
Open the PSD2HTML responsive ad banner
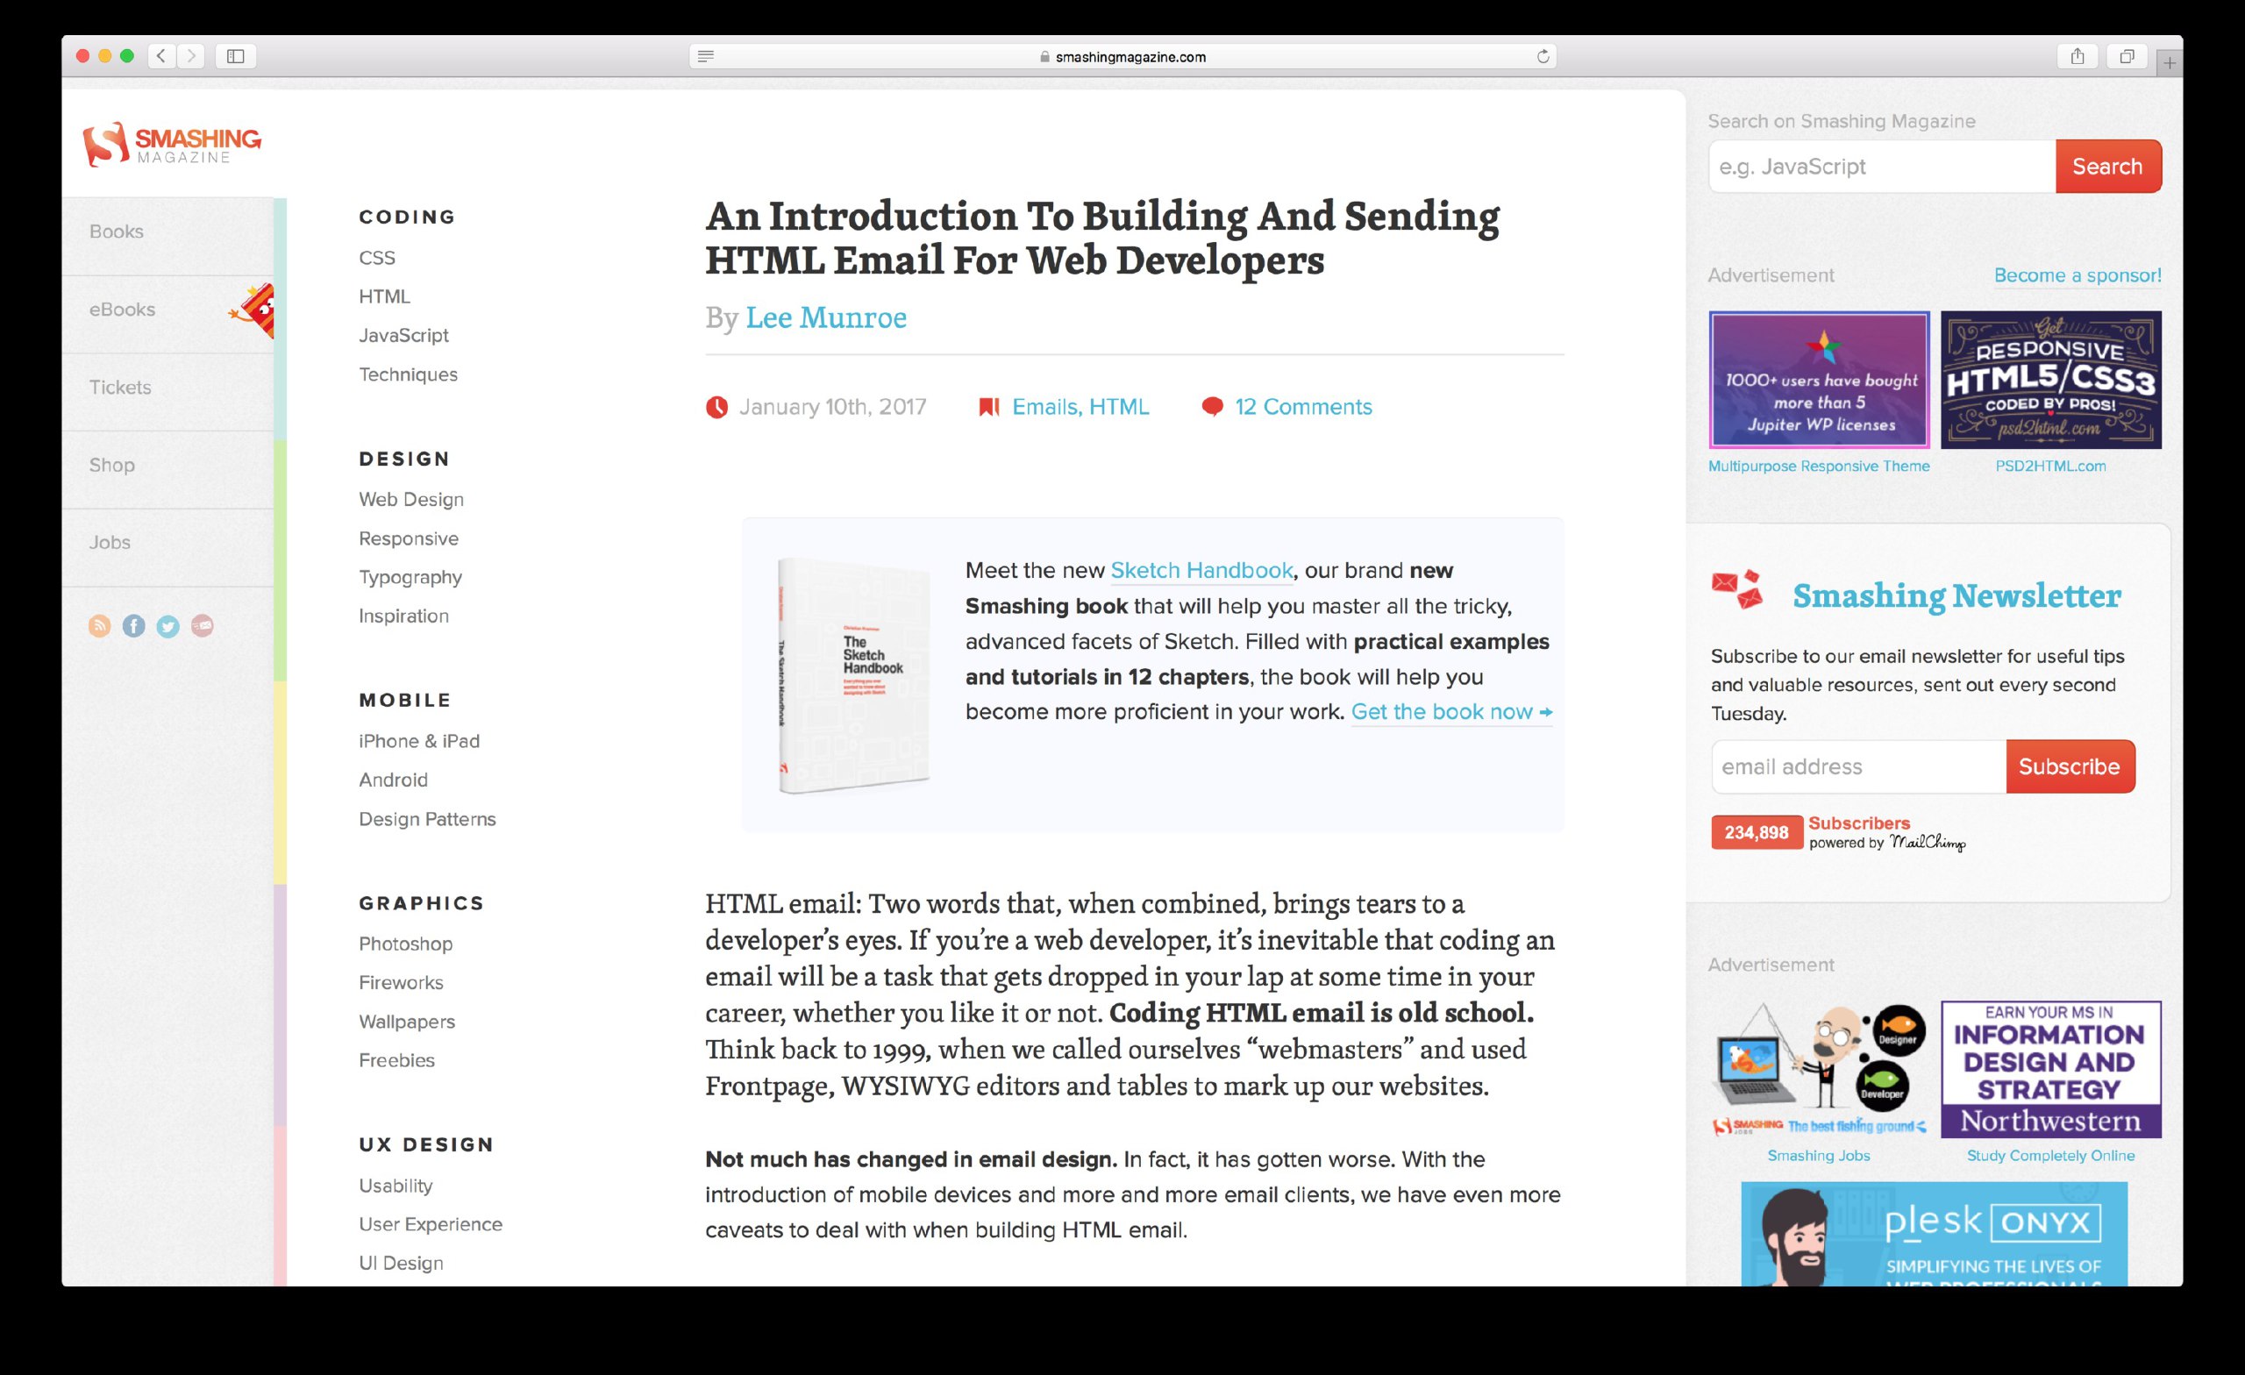pyautogui.click(x=2051, y=380)
